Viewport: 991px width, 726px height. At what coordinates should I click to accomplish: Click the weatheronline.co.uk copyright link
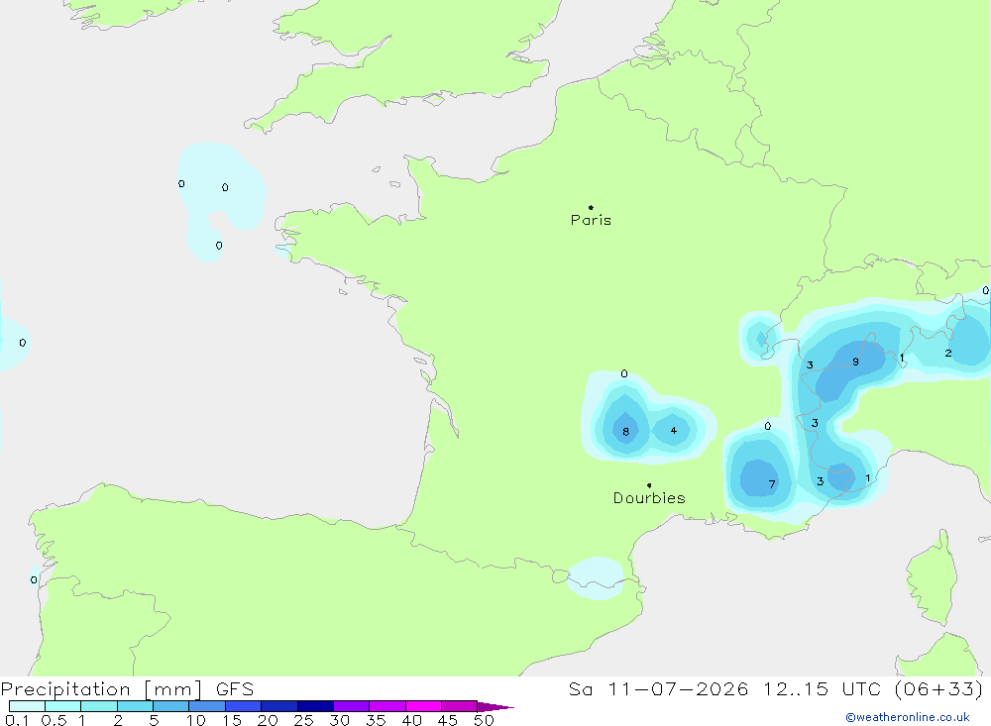tap(908, 717)
